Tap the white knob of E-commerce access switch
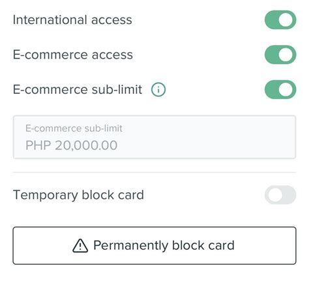The image size is (309, 281). (286, 55)
